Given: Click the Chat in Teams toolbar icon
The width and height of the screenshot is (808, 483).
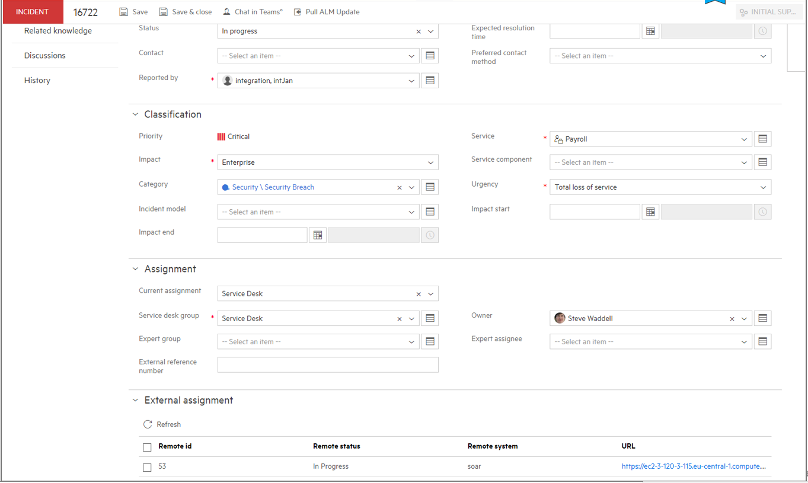Looking at the screenshot, I should click(x=226, y=11).
